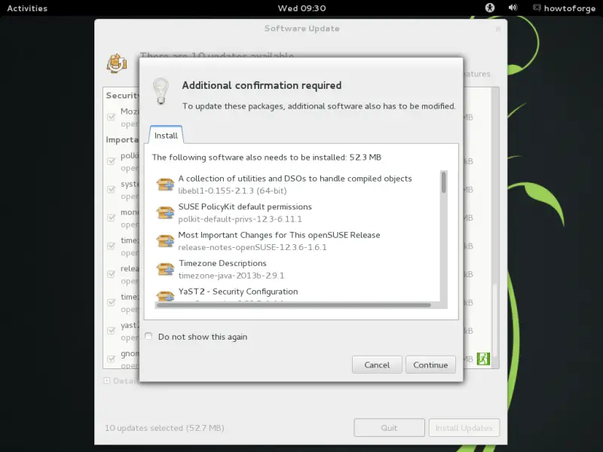Screen dimensions: 603x452
Task: Click Software Update package icon in background window
Action: 117,63
